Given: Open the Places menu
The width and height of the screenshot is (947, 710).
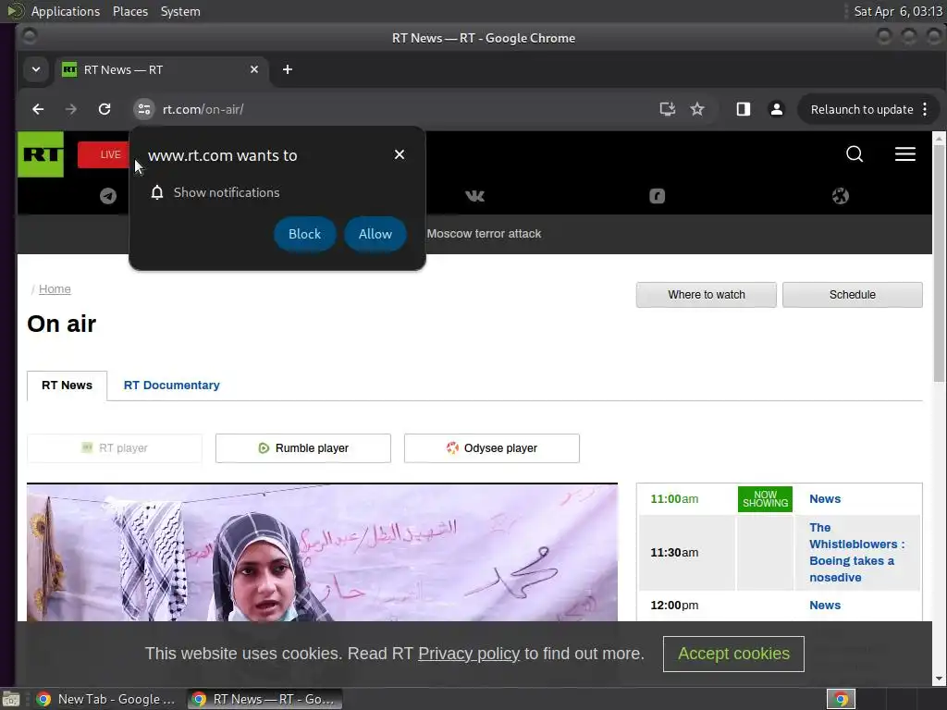Looking at the screenshot, I should [x=130, y=11].
